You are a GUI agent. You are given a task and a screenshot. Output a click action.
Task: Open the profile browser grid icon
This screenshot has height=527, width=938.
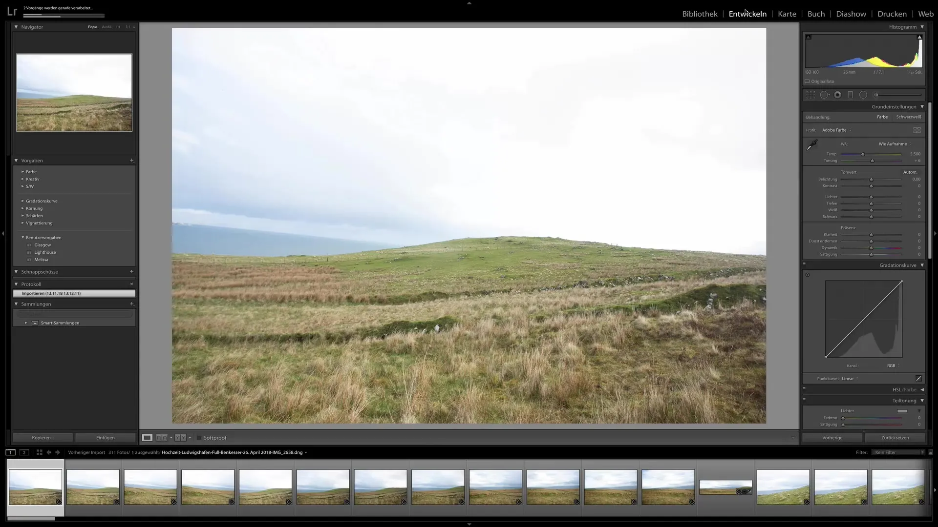click(917, 130)
